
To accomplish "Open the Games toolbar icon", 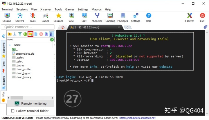I will click(45, 17).
